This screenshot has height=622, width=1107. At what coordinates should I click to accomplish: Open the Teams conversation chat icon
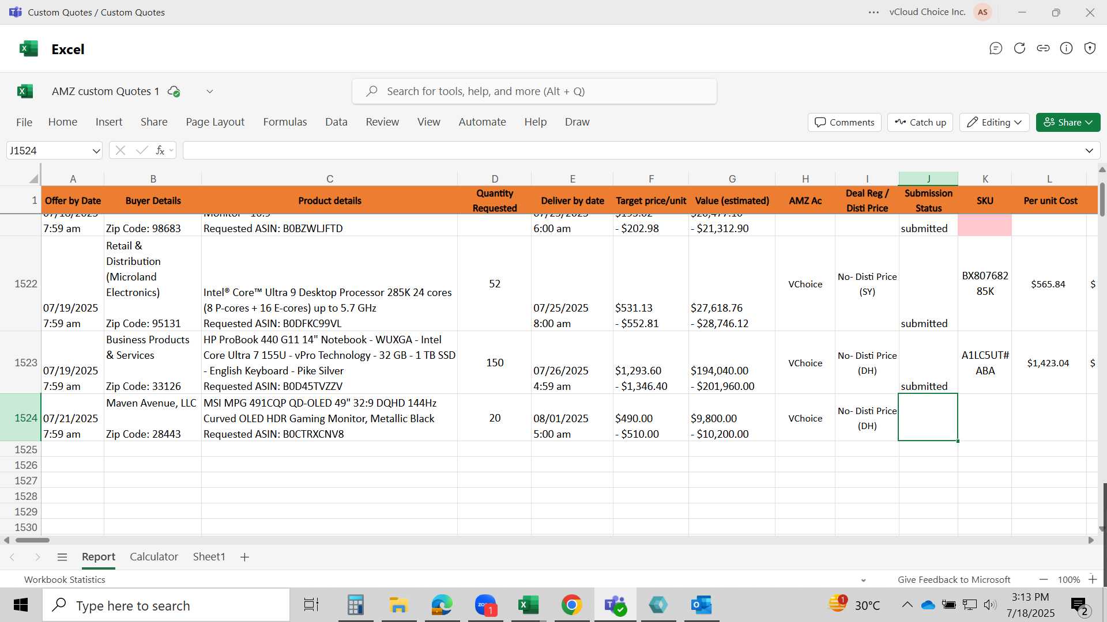click(996, 48)
